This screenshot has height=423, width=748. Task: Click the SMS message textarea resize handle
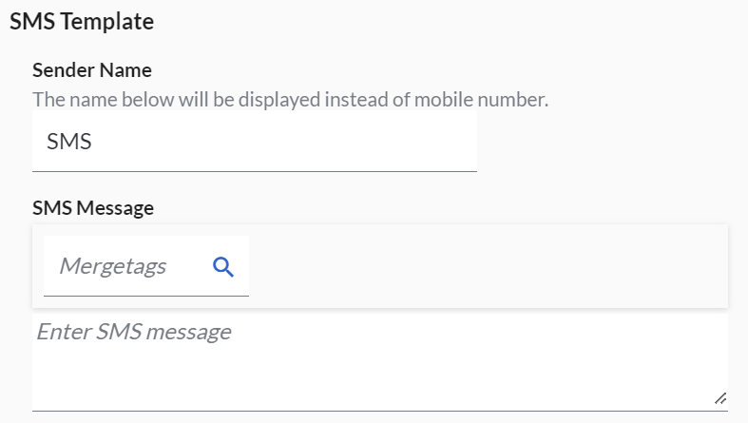click(x=720, y=398)
